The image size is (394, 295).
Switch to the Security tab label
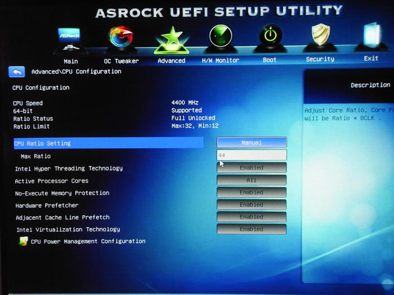point(320,60)
